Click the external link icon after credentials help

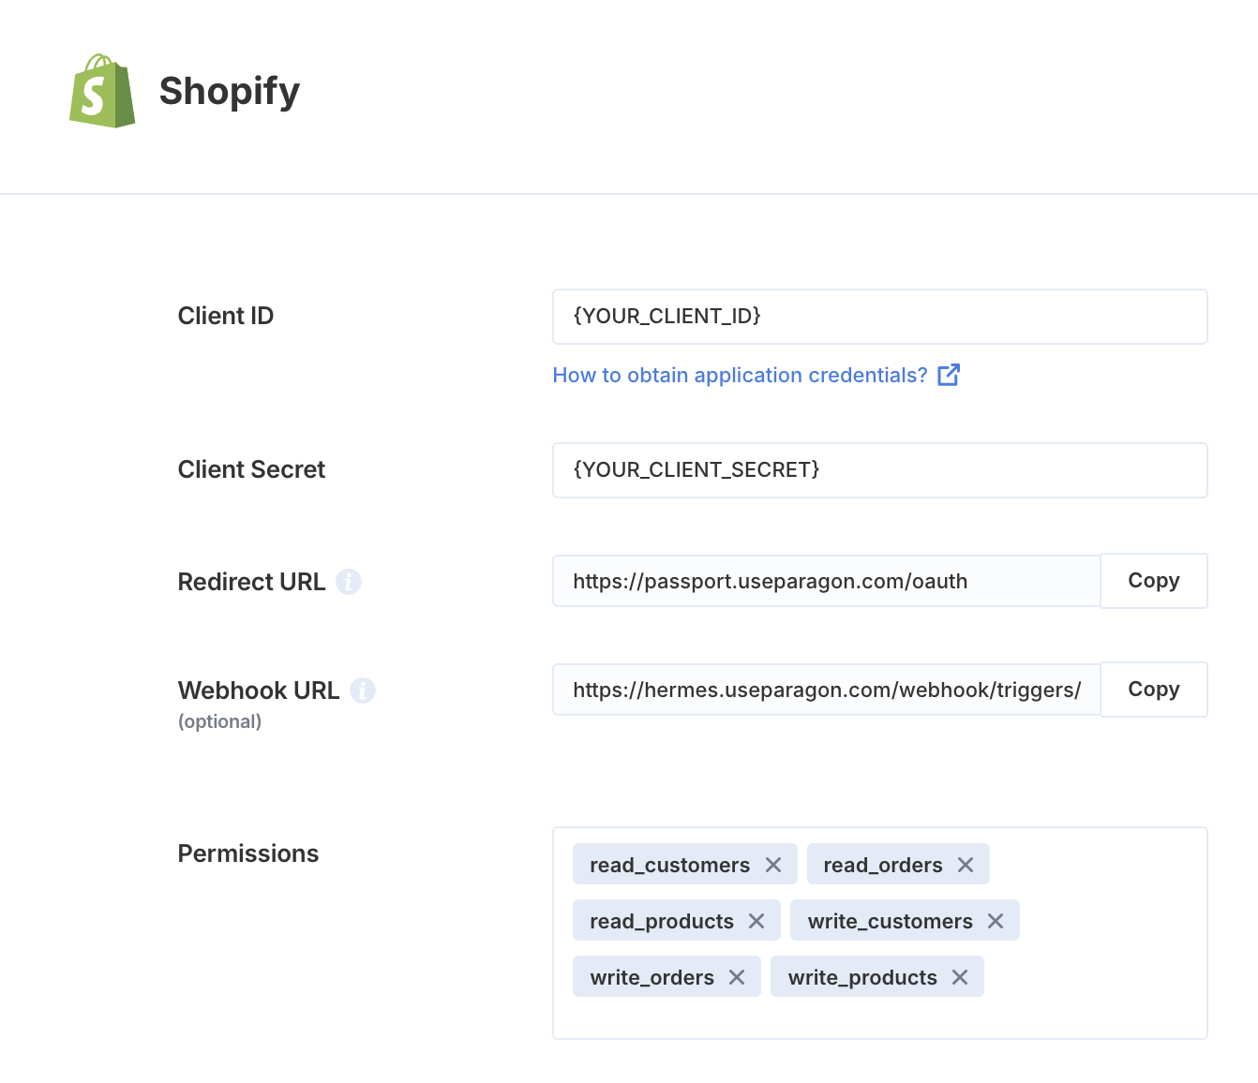point(949,375)
